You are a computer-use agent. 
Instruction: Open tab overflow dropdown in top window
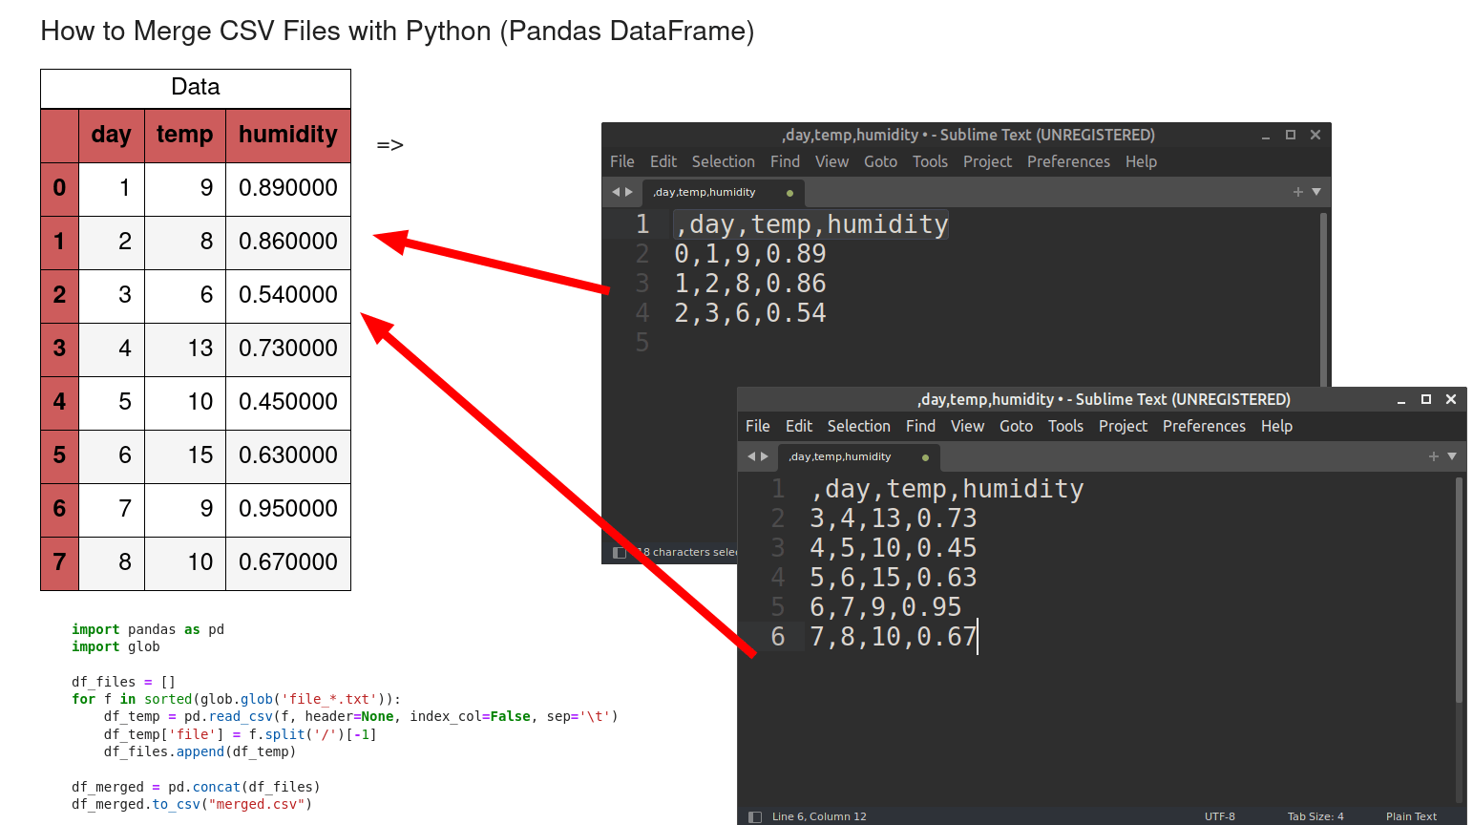1315,191
